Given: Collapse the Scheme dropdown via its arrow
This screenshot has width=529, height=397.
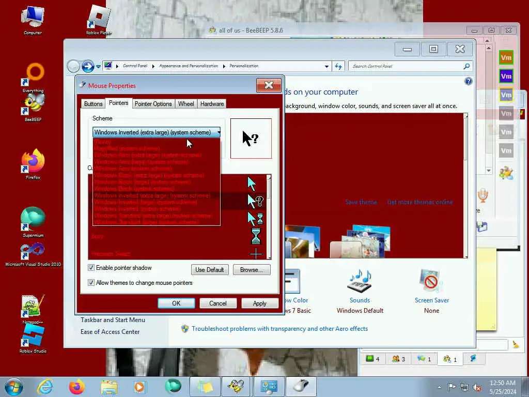Looking at the screenshot, I should [x=219, y=132].
